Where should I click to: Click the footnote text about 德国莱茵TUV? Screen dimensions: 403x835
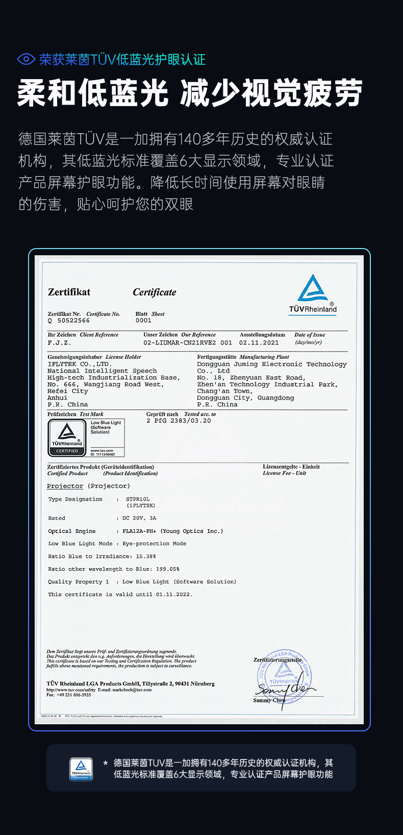pyautogui.click(x=223, y=768)
